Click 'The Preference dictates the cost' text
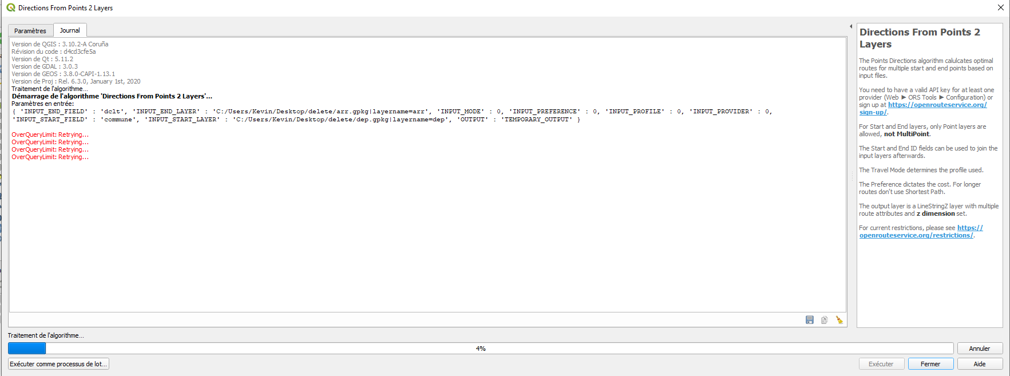 pos(920,188)
